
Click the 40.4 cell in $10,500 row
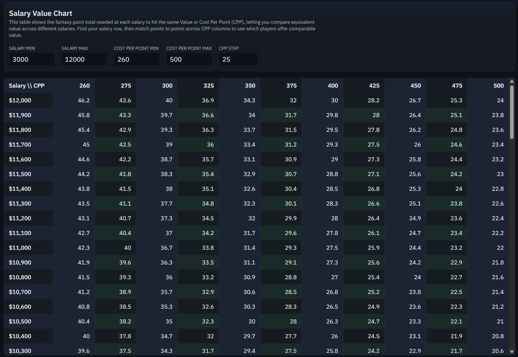click(x=74, y=321)
